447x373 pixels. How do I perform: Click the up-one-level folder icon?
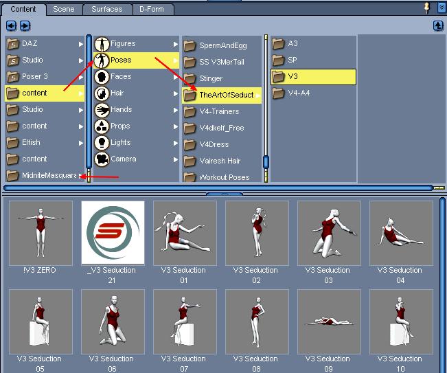click(x=438, y=25)
